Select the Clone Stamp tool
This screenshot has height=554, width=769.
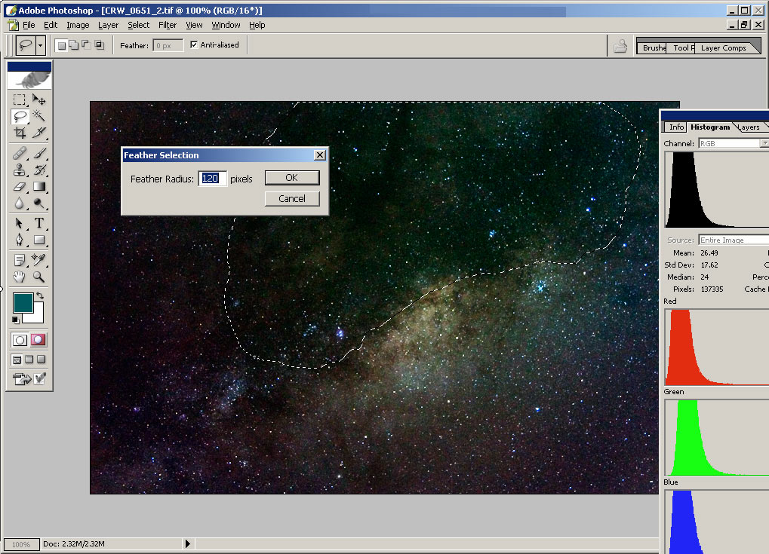tap(20, 170)
